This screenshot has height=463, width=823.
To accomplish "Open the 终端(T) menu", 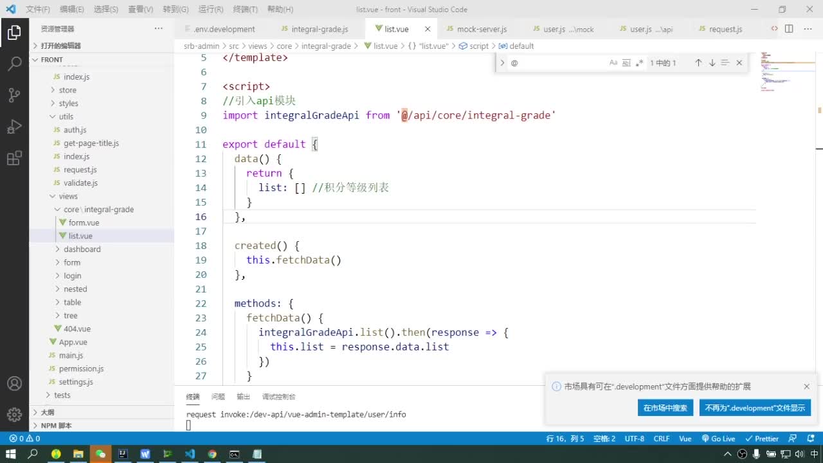I will pyautogui.click(x=245, y=10).
